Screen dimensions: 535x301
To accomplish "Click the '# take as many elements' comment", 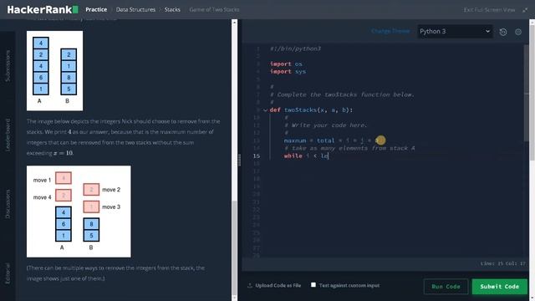I will 349,148.
